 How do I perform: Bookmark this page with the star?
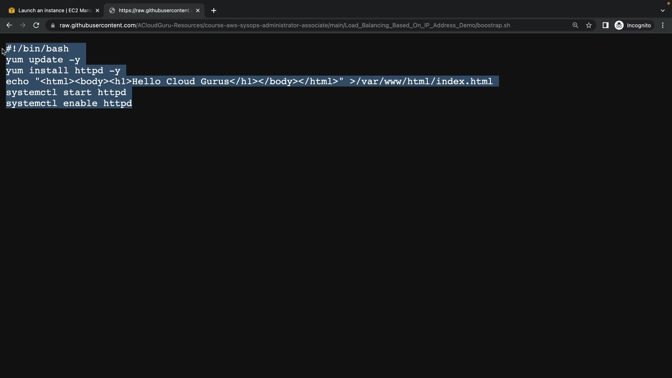pos(589,25)
